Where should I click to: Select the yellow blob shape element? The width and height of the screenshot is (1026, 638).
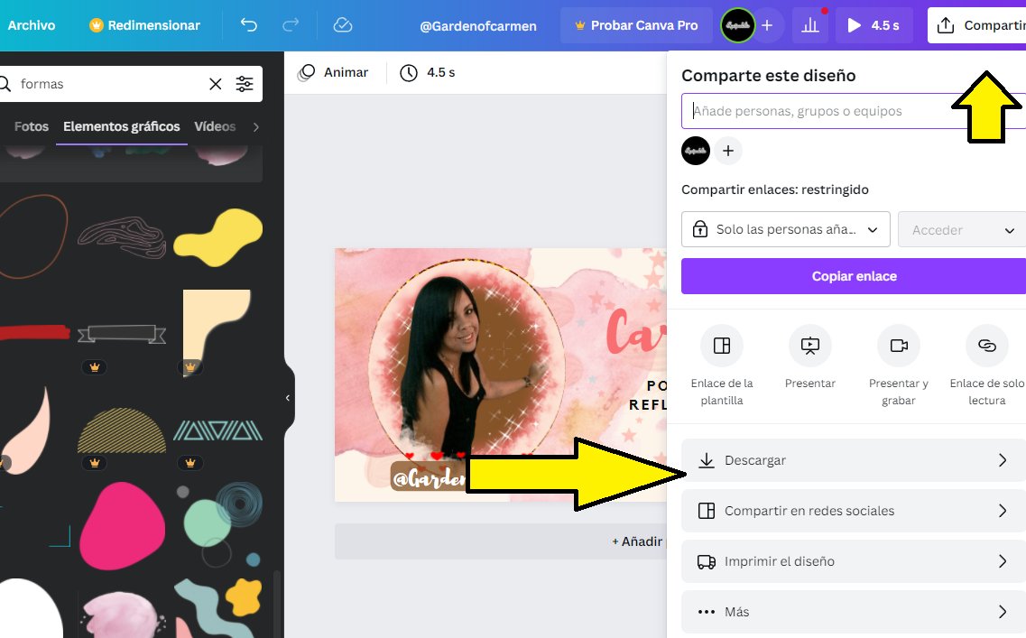(217, 236)
